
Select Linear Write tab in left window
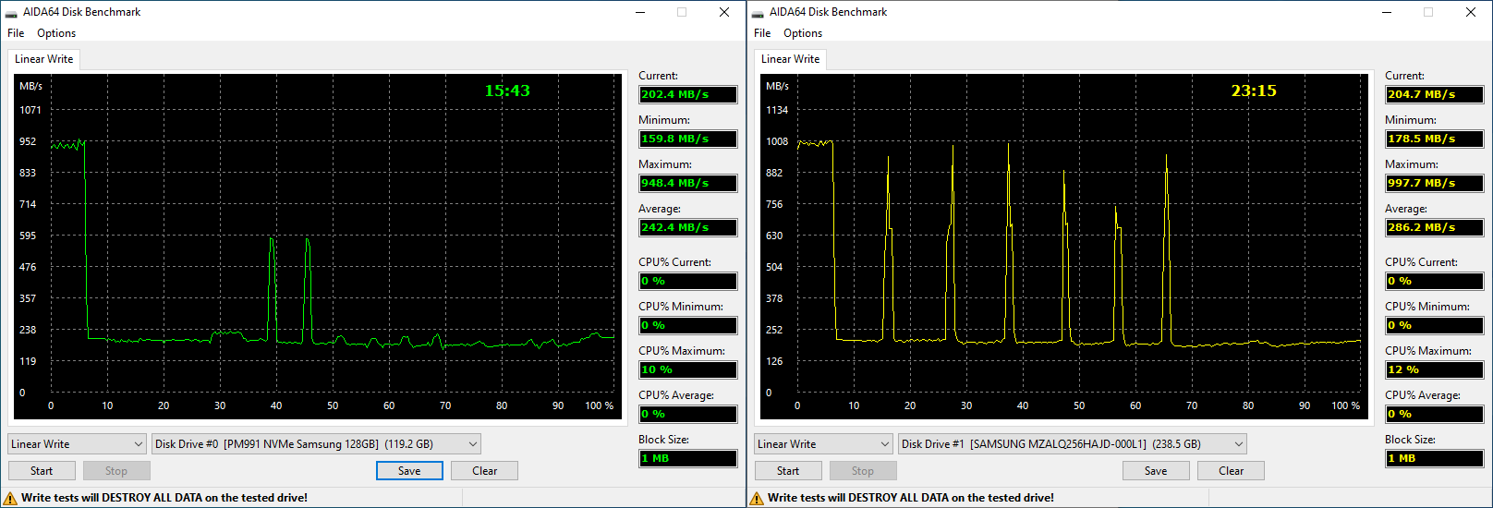43,59
